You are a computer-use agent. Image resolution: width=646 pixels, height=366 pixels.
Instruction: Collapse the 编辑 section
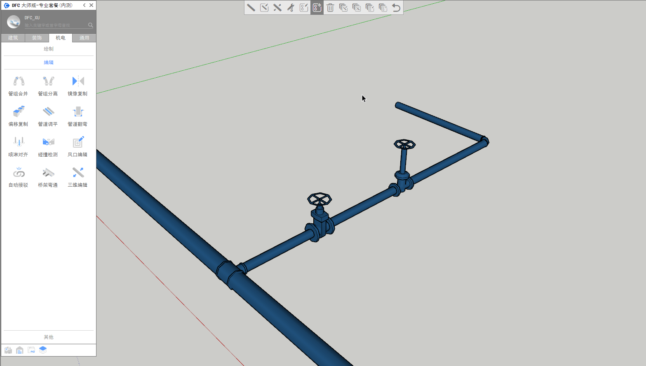[49, 63]
